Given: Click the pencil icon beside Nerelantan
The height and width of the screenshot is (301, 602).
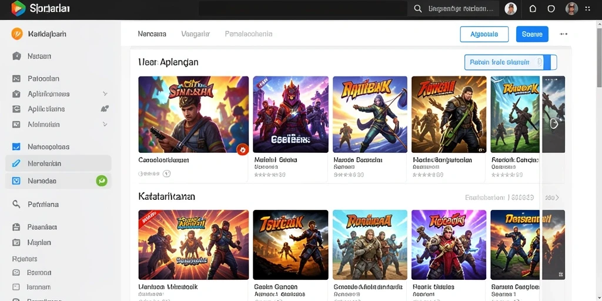Looking at the screenshot, I should click(x=16, y=163).
